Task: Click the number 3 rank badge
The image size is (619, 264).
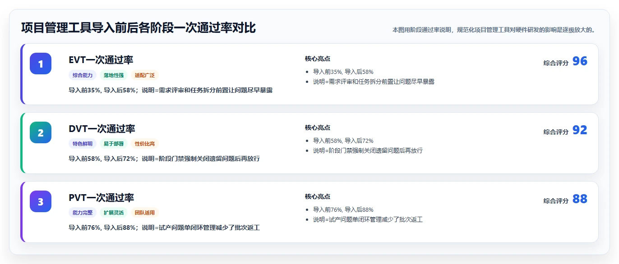Action: (x=41, y=201)
